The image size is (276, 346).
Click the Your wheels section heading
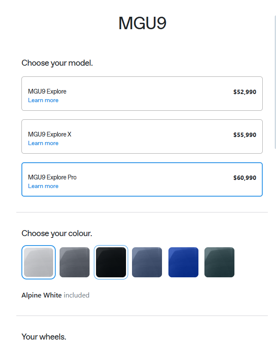click(44, 337)
